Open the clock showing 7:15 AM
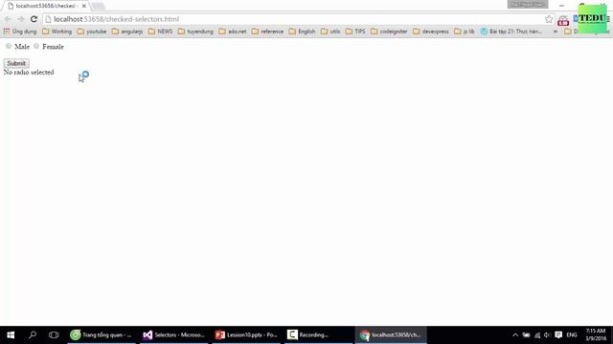The height and width of the screenshot is (344, 613). tap(596, 334)
